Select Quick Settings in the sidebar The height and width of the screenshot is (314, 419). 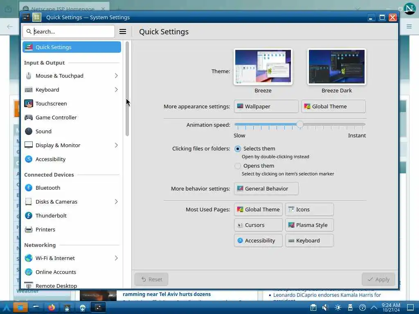tap(72, 47)
